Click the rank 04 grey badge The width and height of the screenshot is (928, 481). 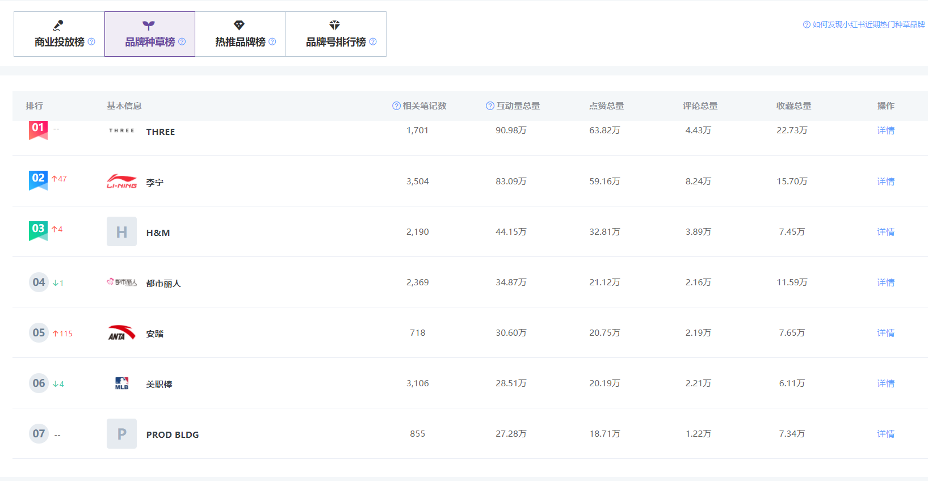click(39, 282)
